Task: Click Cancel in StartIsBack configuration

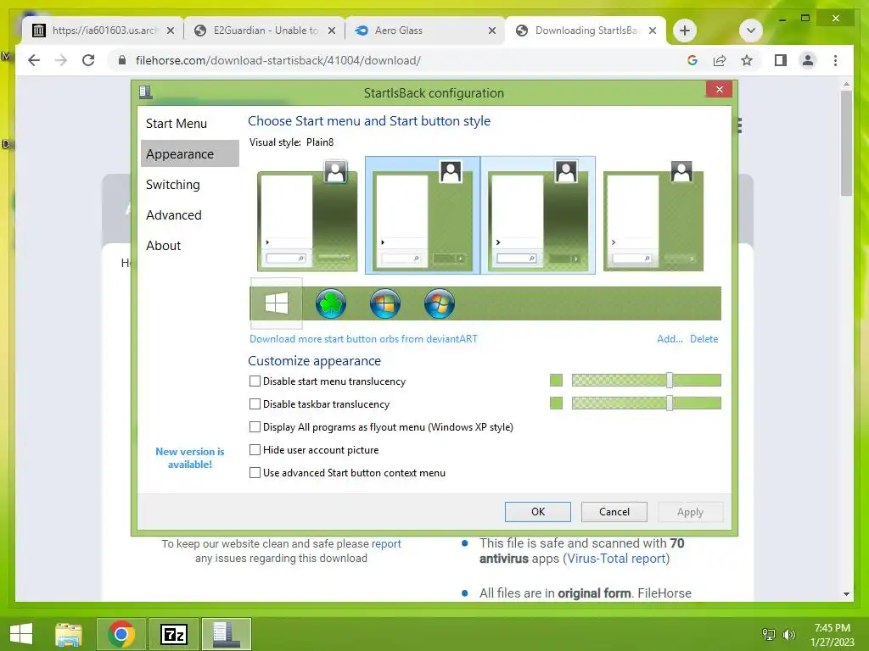Action: coord(614,512)
